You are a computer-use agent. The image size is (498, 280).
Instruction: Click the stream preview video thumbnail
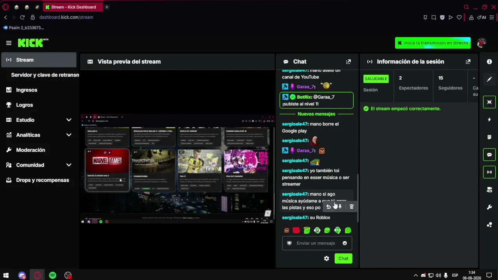click(x=177, y=170)
